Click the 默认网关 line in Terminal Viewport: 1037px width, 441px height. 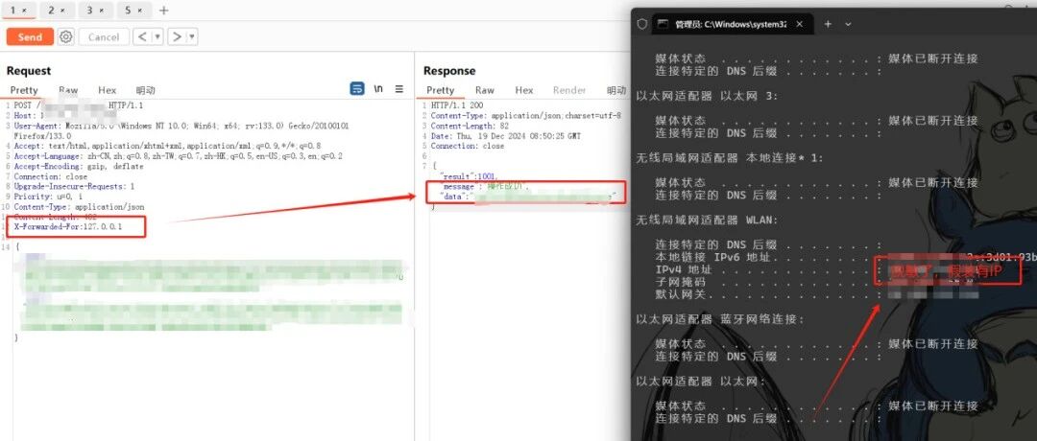[x=817, y=294]
